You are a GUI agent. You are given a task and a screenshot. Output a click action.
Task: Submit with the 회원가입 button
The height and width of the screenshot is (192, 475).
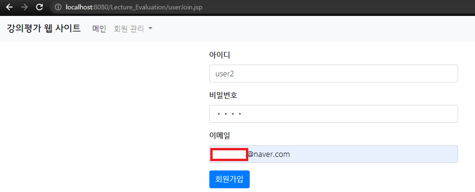tap(230, 179)
